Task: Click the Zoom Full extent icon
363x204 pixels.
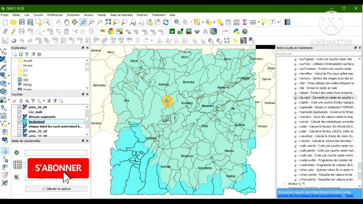Action: click(x=108, y=22)
